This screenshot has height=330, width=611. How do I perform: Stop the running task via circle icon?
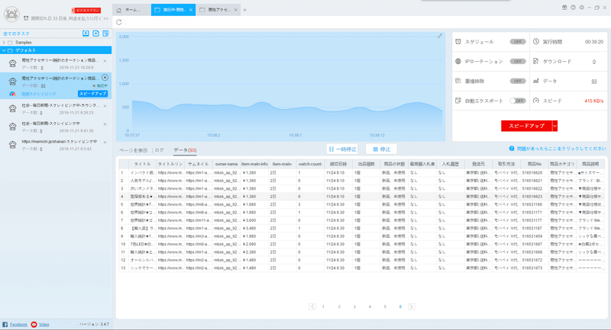(105, 77)
